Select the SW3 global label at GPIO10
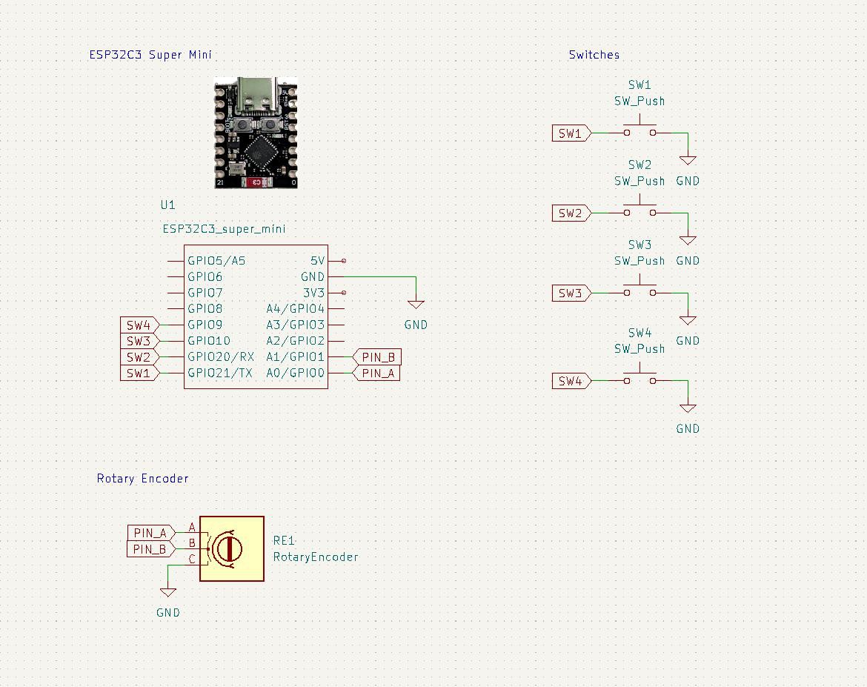Image resolution: width=867 pixels, height=687 pixels. (x=140, y=341)
